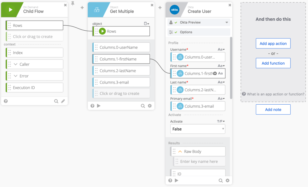Open search on the Create User card
This screenshot has width=308, height=187.
[x=221, y=180]
